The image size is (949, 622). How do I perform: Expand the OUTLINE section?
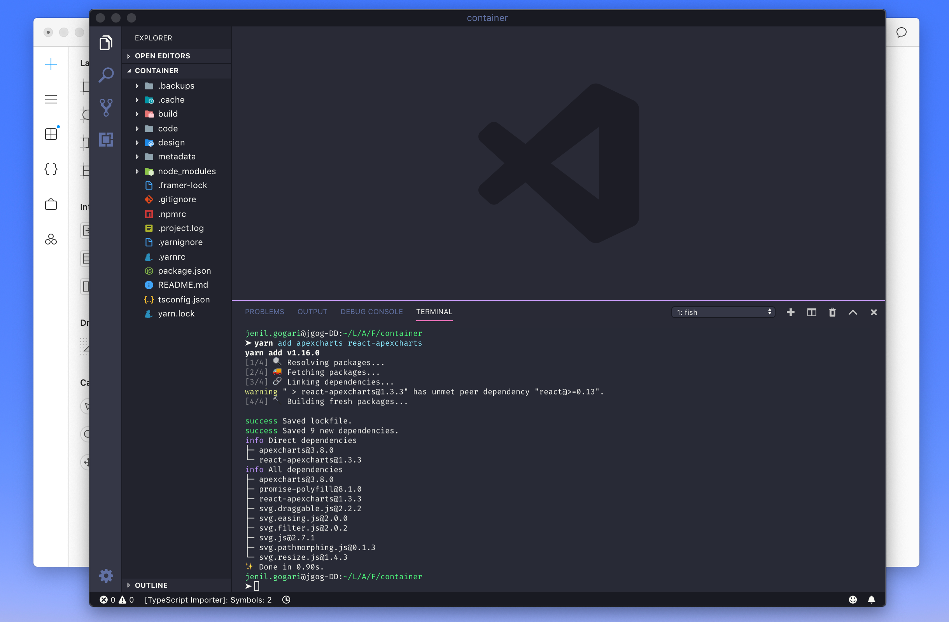coord(177,585)
